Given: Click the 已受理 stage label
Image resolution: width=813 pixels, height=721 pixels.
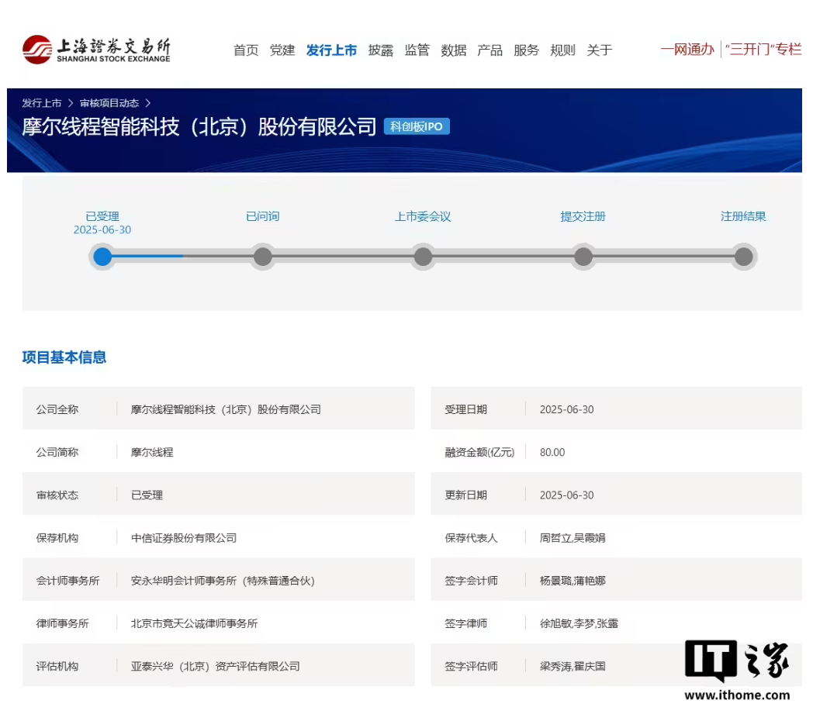Looking at the screenshot, I should click(x=102, y=216).
